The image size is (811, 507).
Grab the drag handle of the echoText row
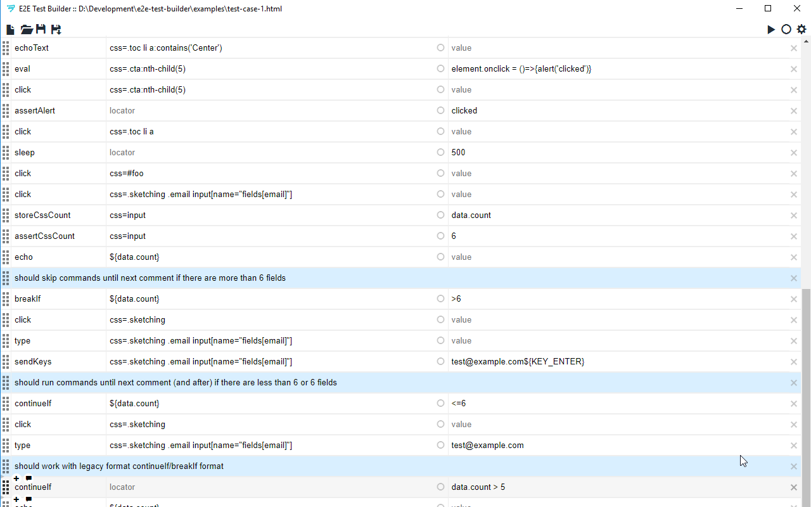pyautogui.click(x=6, y=48)
